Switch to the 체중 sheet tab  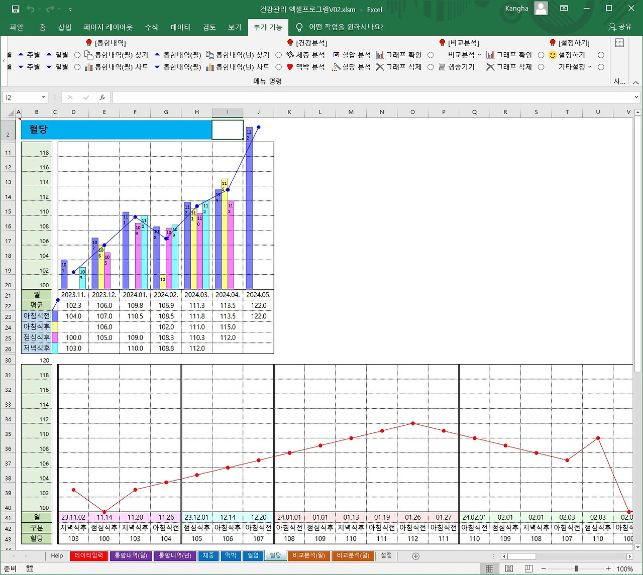pyautogui.click(x=208, y=555)
